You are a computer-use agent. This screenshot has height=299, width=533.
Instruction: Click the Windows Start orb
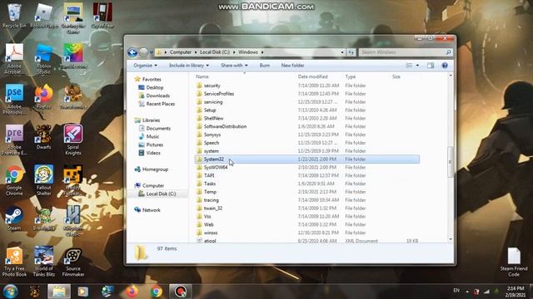(11, 292)
